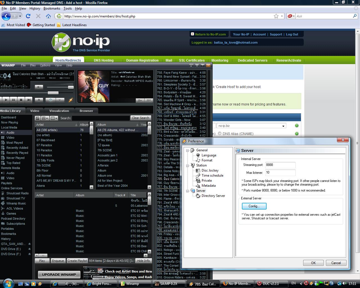Cancel the Preference dialog
The width and height of the screenshot is (360, 288).
336,263
